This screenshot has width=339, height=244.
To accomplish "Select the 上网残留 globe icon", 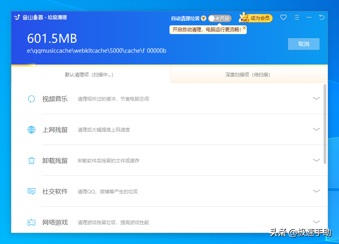I will (31, 130).
